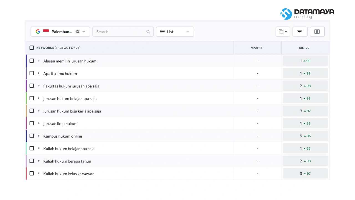This screenshot has width=355, height=200.
Task: Click the Google logo icon
Action: tap(38, 32)
